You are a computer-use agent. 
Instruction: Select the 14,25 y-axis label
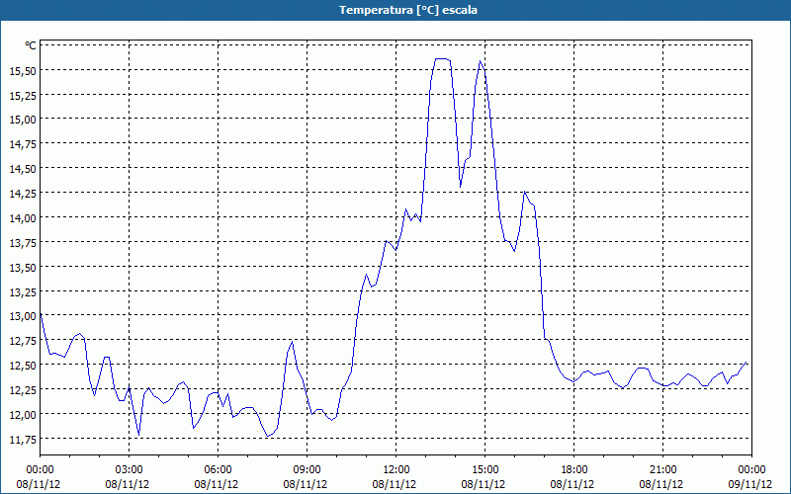pos(23,193)
